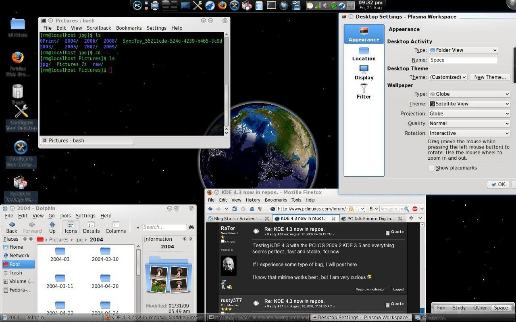Open the Quality dropdown

[x=469, y=123]
